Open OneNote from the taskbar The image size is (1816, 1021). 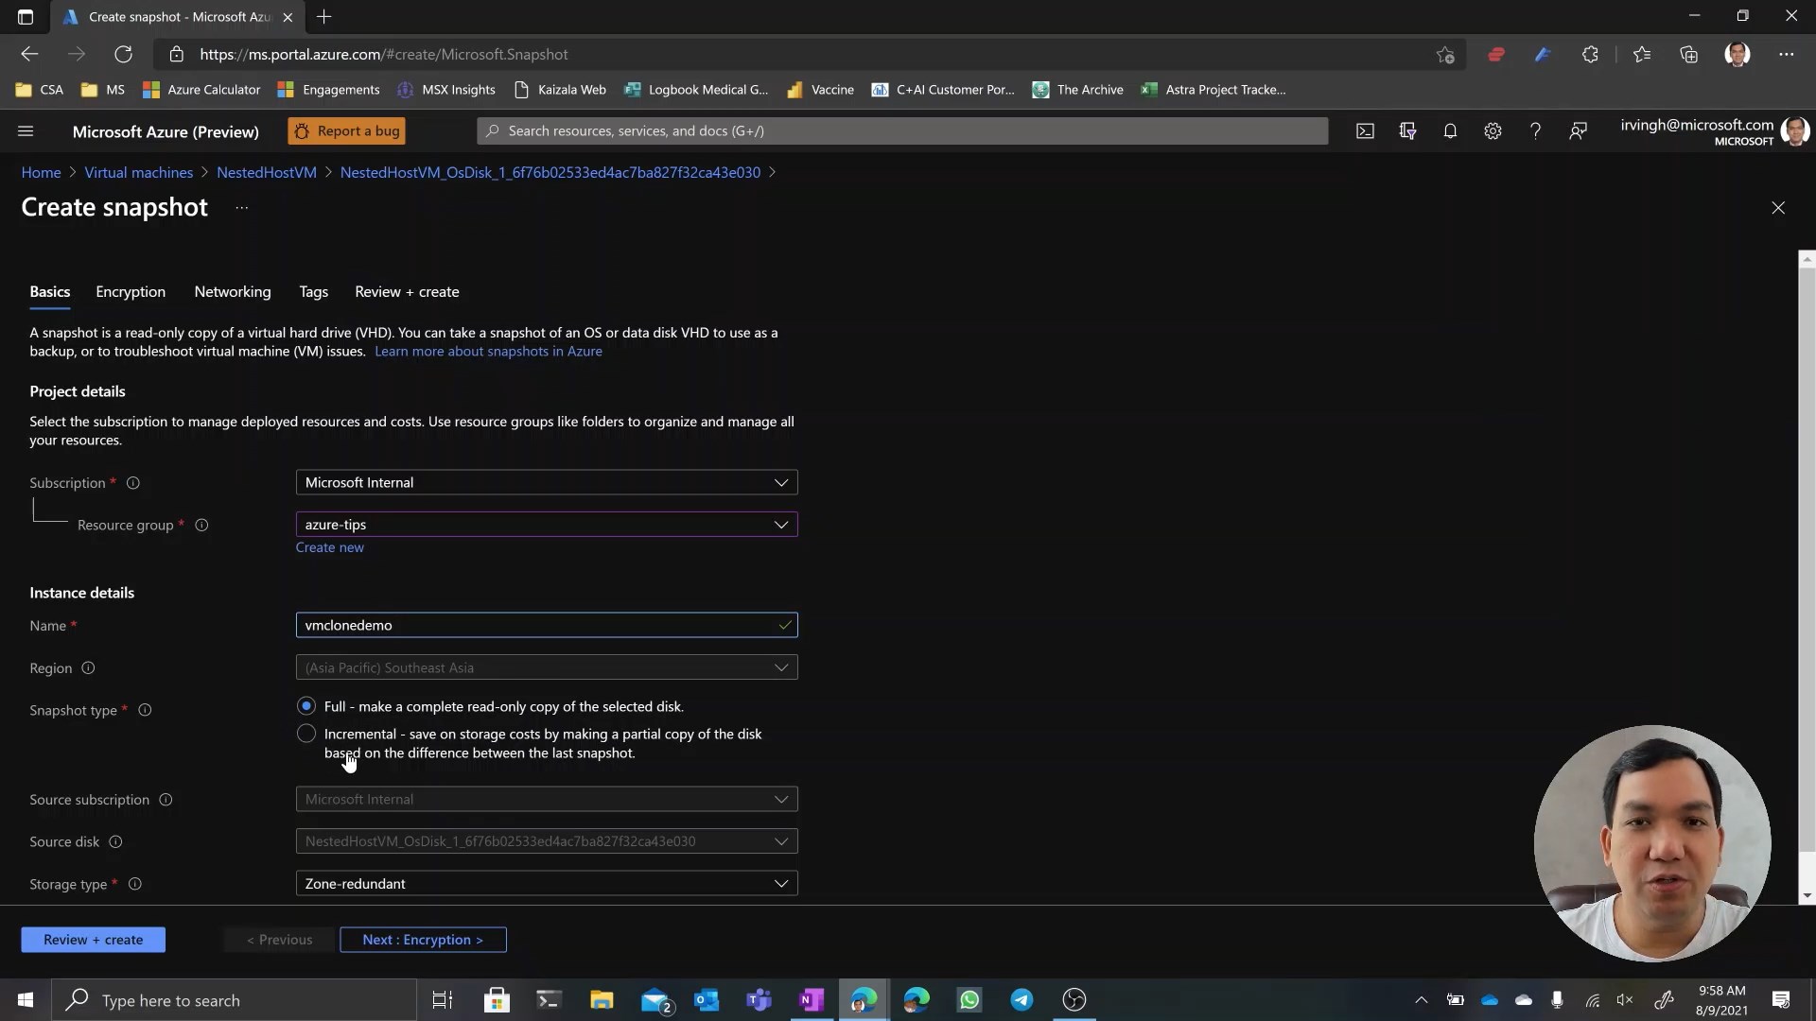812,1000
